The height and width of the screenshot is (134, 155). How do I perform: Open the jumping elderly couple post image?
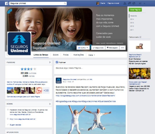(91, 119)
